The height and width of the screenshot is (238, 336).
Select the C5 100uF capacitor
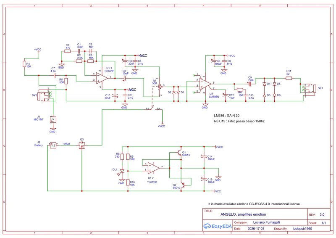point(214,61)
